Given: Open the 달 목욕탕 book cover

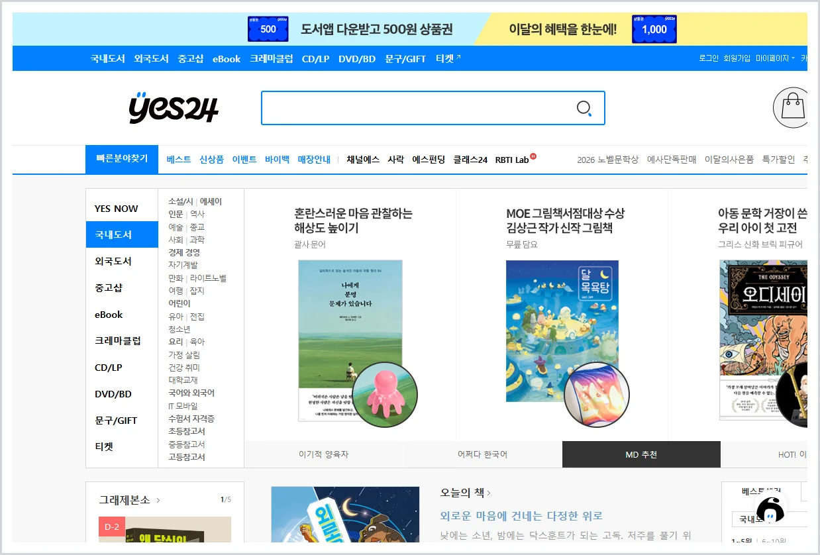Looking at the screenshot, I should coord(562,330).
